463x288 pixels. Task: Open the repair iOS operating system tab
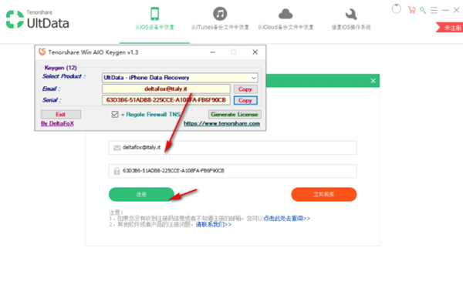tap(351, 27)
